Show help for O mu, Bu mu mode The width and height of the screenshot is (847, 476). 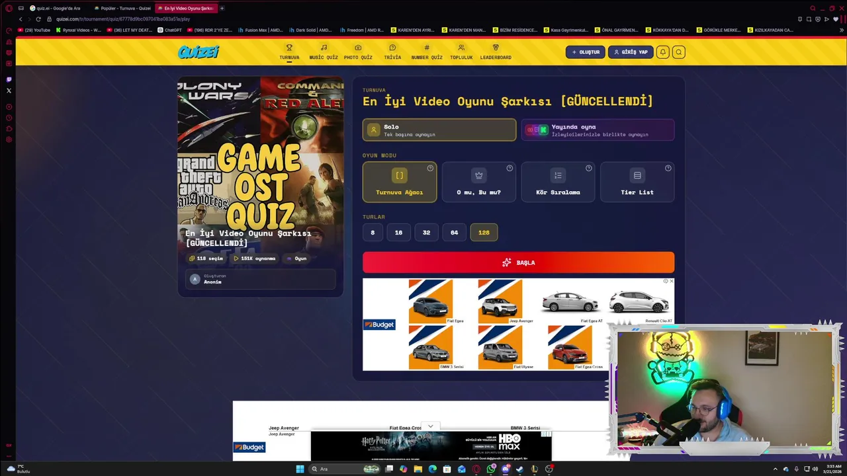(510, 168)
